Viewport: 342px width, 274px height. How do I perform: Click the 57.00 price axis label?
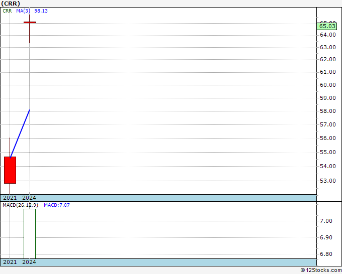[327, 124]
